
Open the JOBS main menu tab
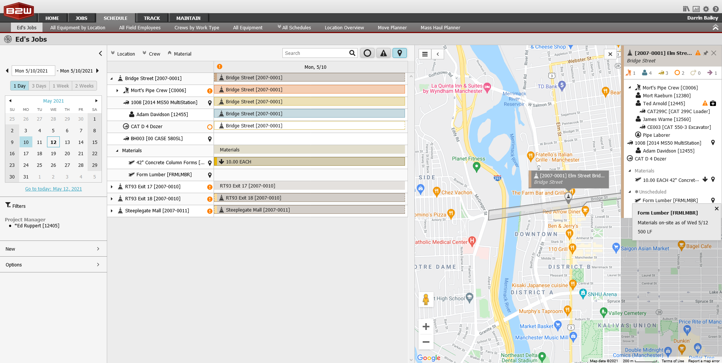click(x=81, y=18)
